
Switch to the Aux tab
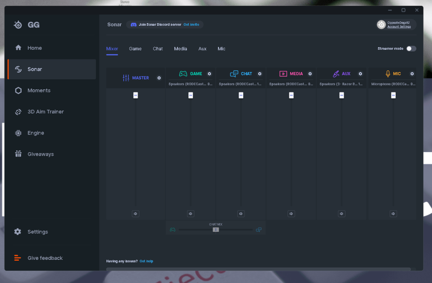(203, 49)
